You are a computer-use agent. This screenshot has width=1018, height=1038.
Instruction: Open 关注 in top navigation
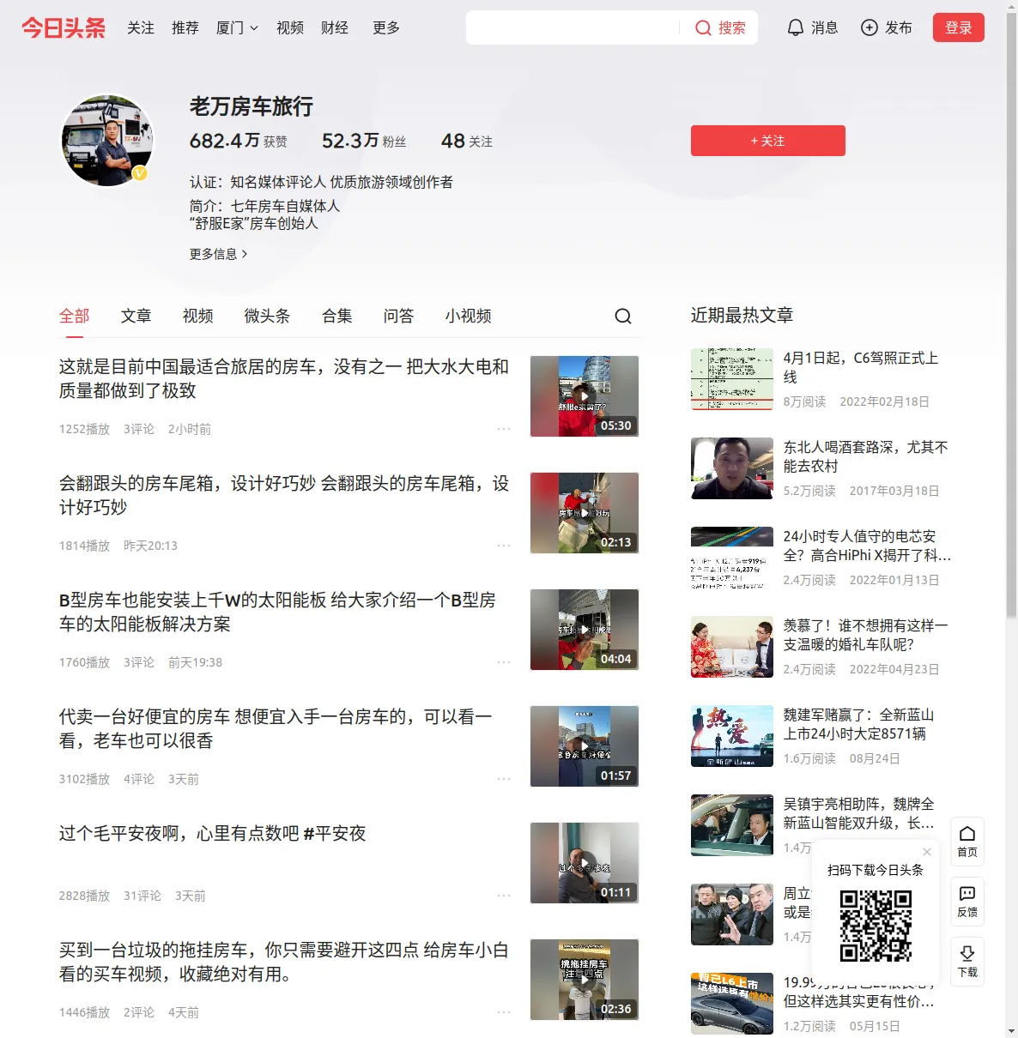pos(141,27)
